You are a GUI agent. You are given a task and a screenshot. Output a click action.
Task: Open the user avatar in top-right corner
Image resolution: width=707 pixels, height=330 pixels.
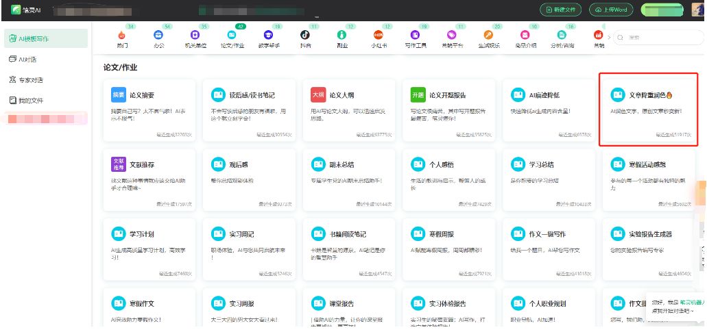click(x=698, y=10)
